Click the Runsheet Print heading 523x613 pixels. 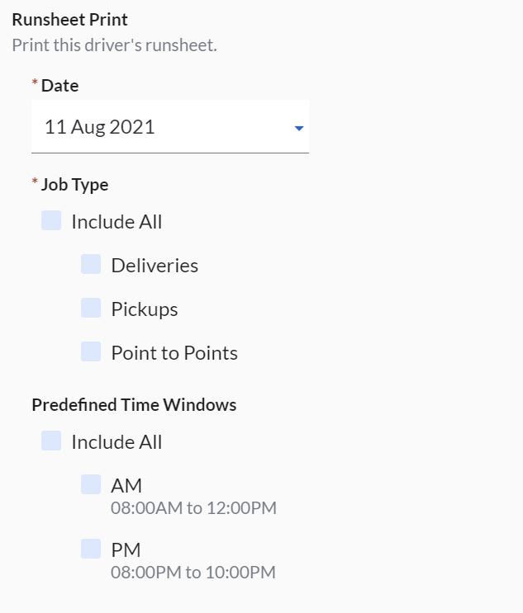(x=69, y=19)
